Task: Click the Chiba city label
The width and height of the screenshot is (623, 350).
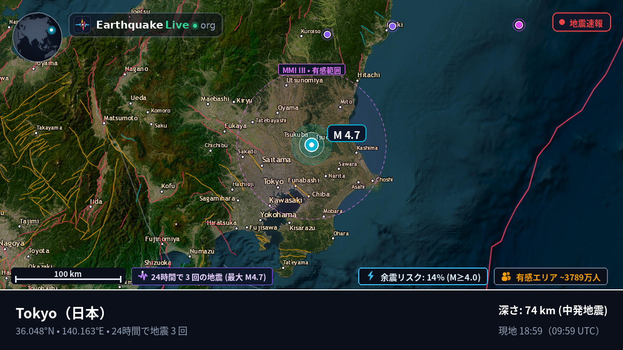Action: tap(321, 194)
